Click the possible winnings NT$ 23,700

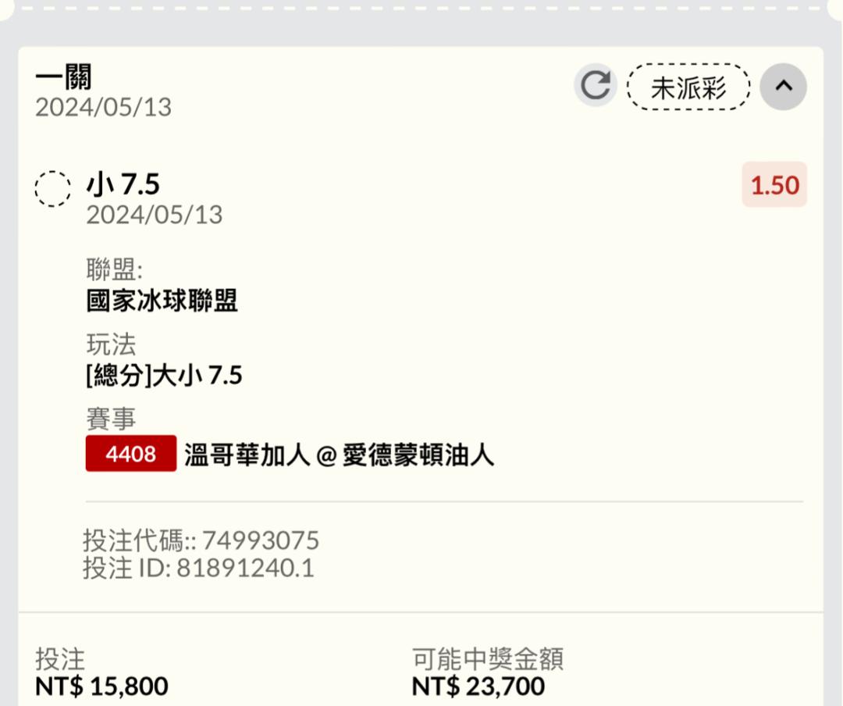[x=478, y=686]
